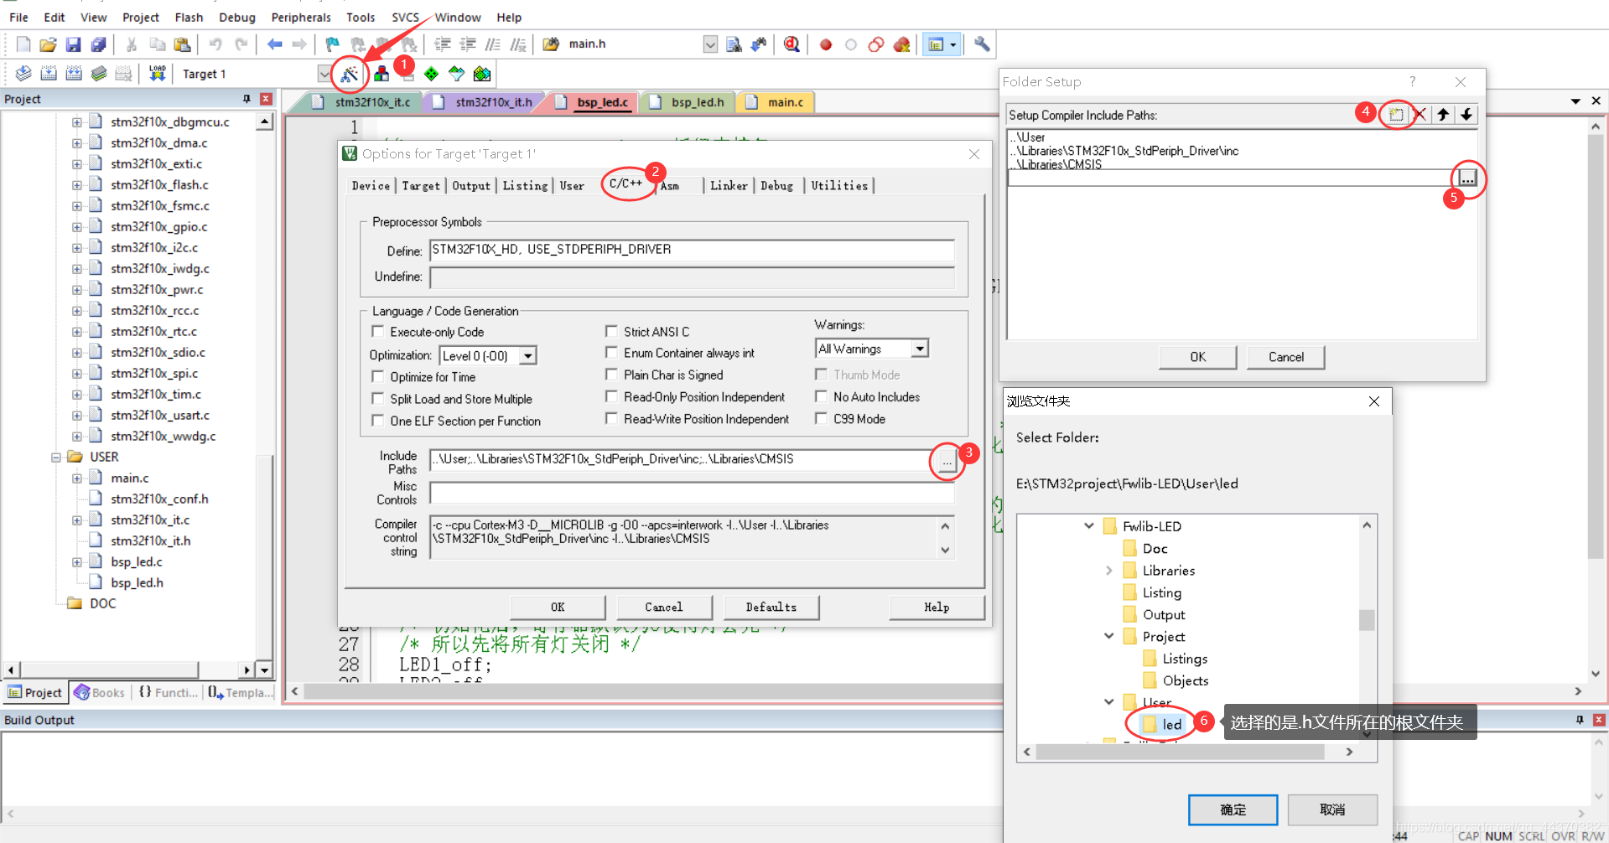
Task: Open the Target 1 selection dropdown
Action: 324,74
